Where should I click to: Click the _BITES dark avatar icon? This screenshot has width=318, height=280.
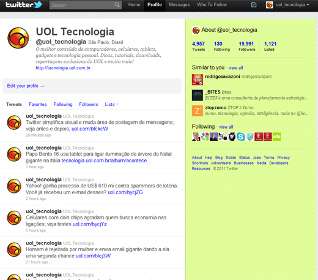[198, 95]
